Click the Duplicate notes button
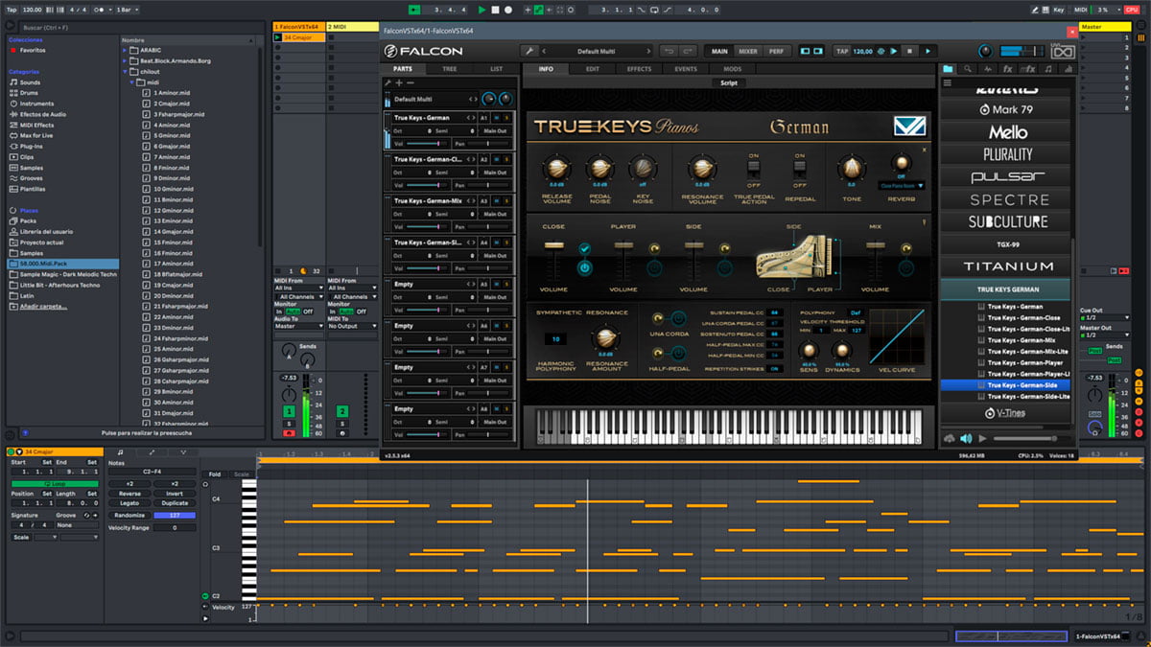The width and height of the screenshot is (1151, 647). pyautogui.click(x=175, y=503)
